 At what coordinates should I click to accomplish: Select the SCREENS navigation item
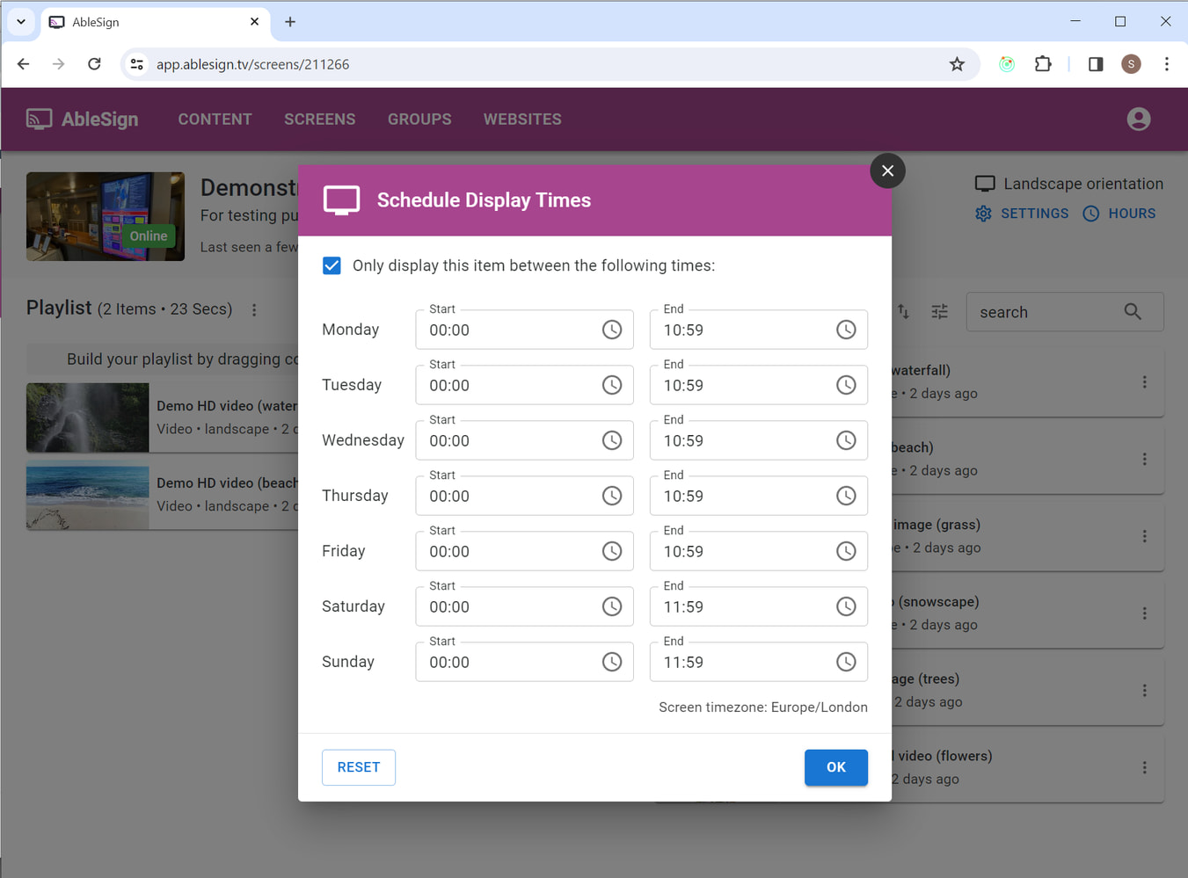(x=319, y=119)
